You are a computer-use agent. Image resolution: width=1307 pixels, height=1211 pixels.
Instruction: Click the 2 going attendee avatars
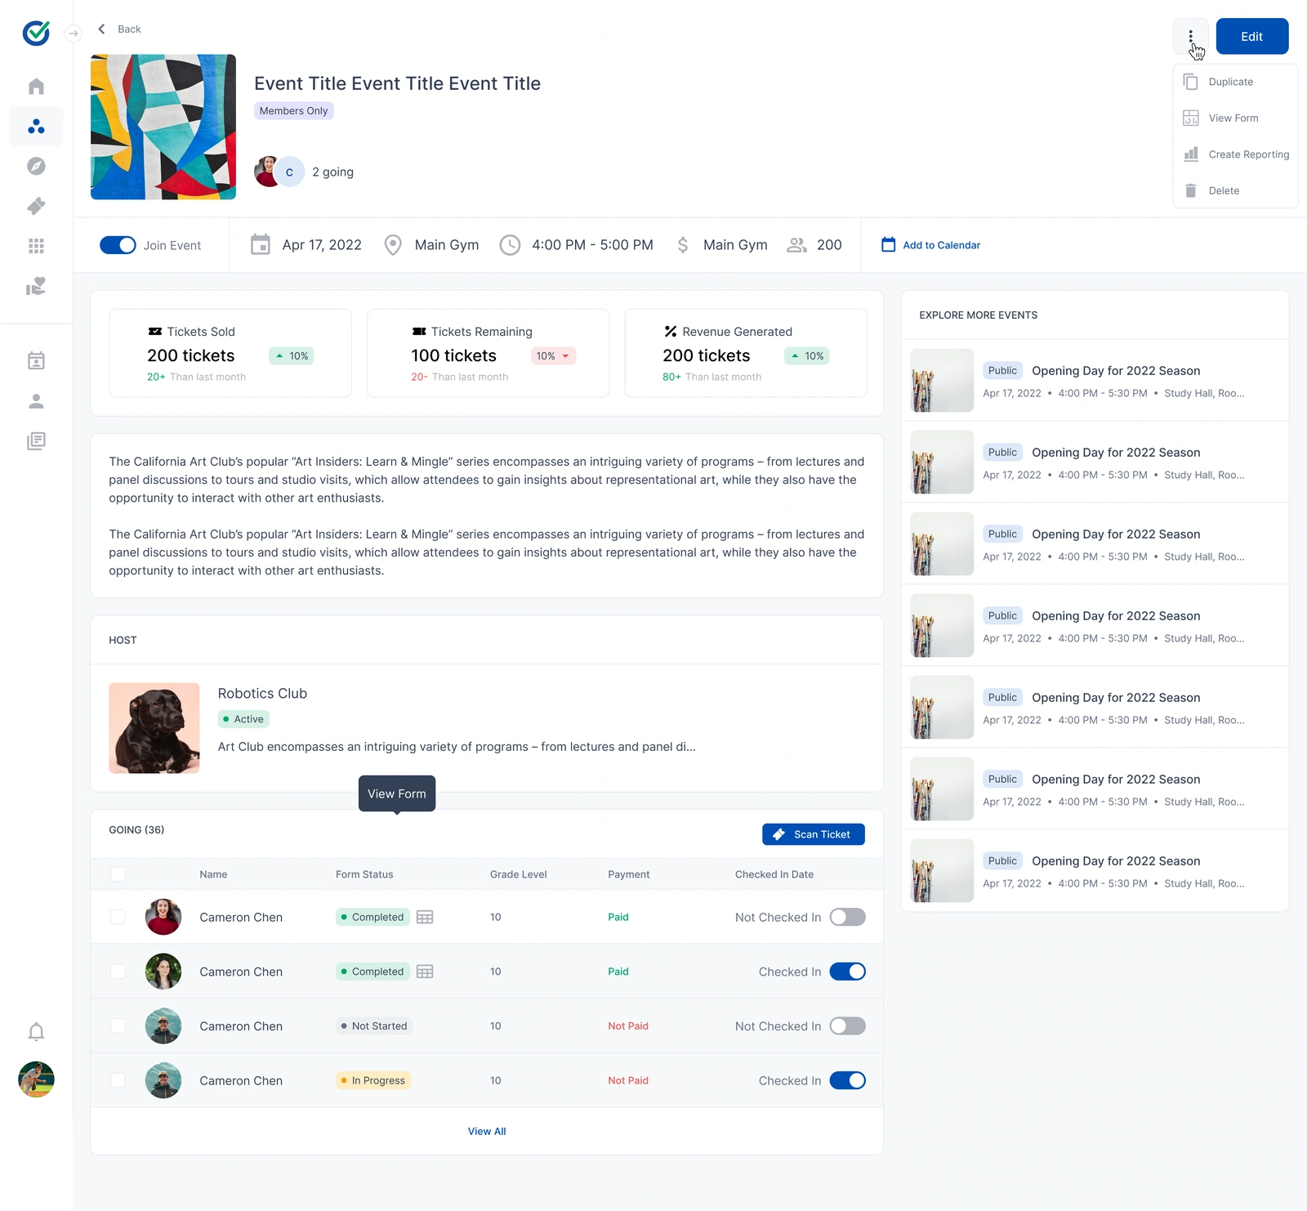(x=279, y=172)
